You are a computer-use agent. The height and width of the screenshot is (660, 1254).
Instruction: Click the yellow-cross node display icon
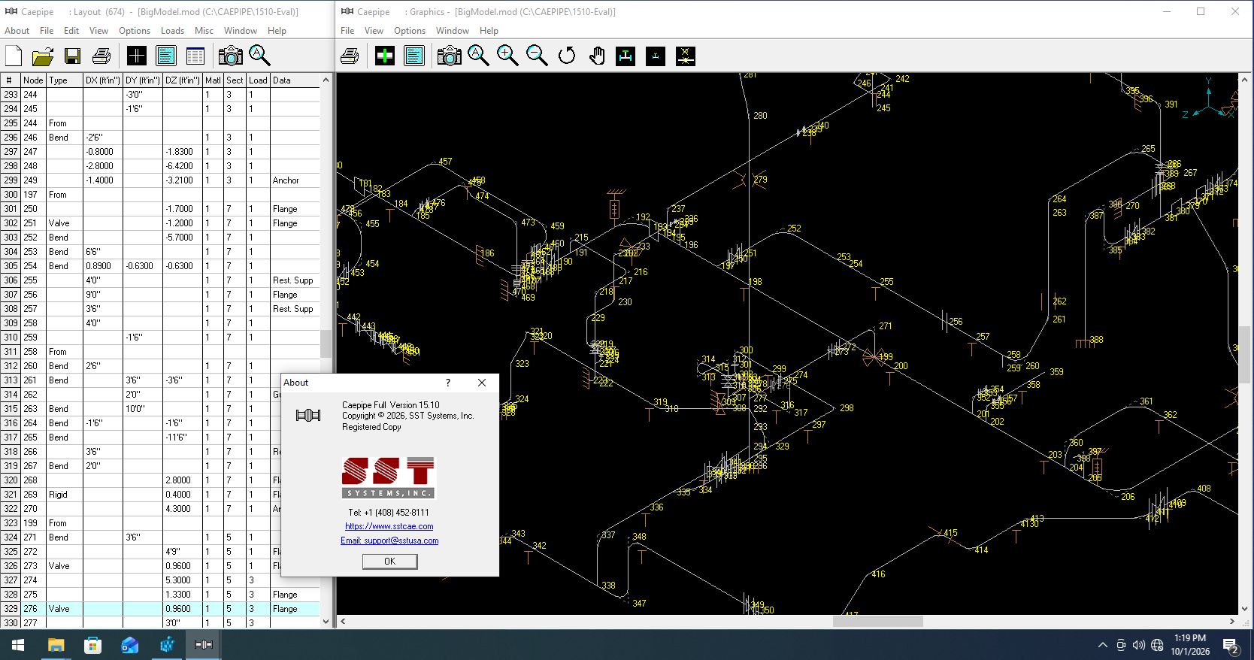click(685, 56)
